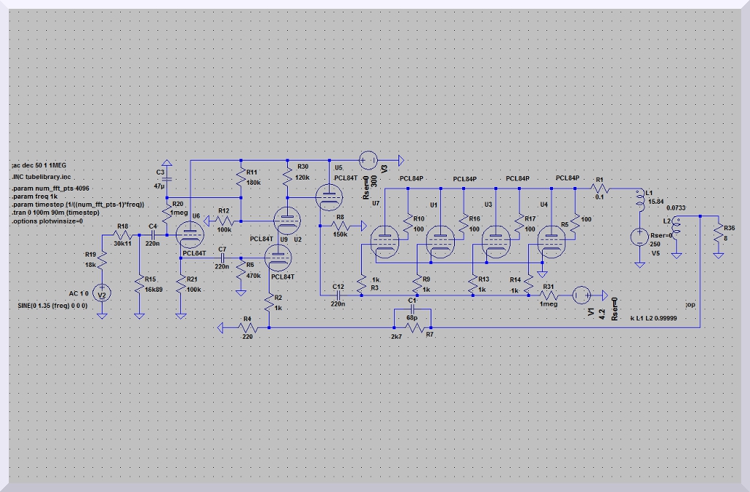Viewport: 750px width, 492px height.
Task: Select the U5 PCL84T triode symbol
Action: (327, 194)
